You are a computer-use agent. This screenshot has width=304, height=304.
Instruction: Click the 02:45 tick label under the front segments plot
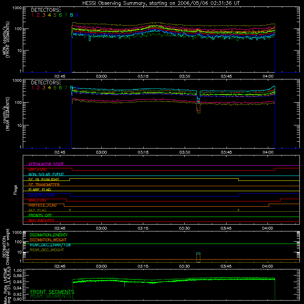click(x=60, y=76)
